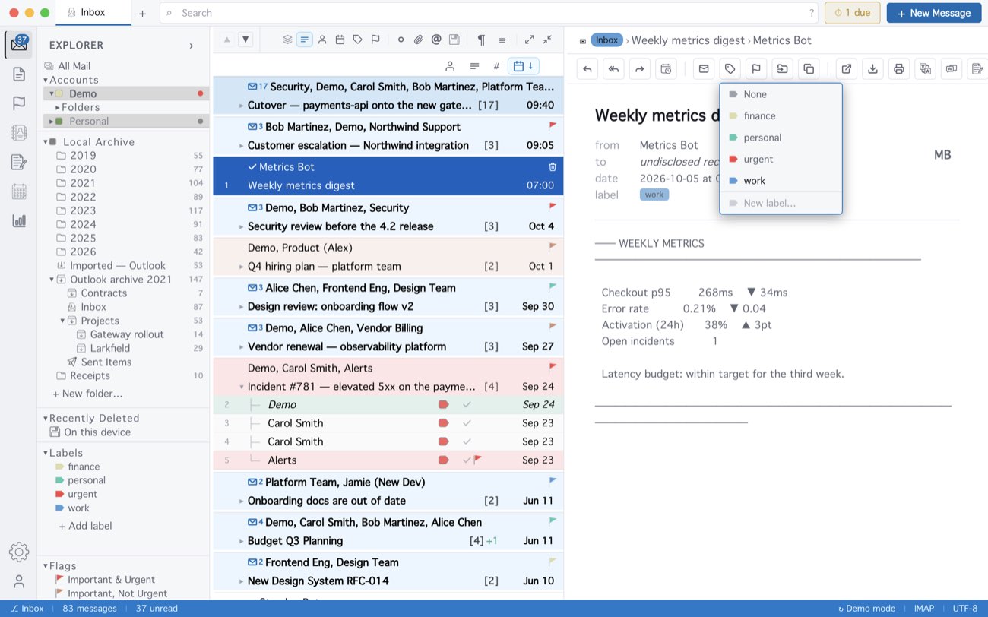Forward the message with the arrow icon
Screen dimensions: 988x617
tap(639, 69)
